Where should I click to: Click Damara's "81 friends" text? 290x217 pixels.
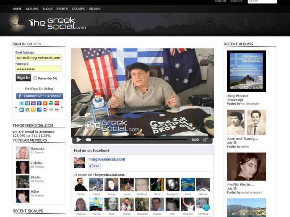coord(37,152)
